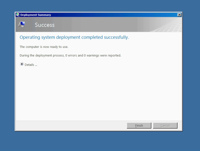Click the double-chevron icon next to Details
The image size is (200, 151).
[x=22, y=64]
